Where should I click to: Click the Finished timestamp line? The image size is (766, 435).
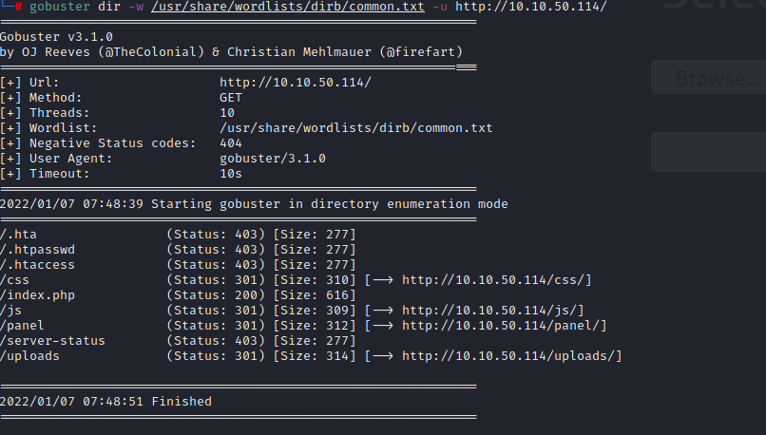coord(106,402)
